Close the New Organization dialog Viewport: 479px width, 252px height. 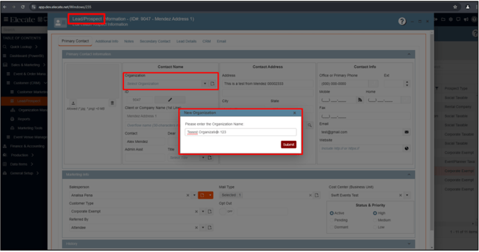tap(295, 113)
